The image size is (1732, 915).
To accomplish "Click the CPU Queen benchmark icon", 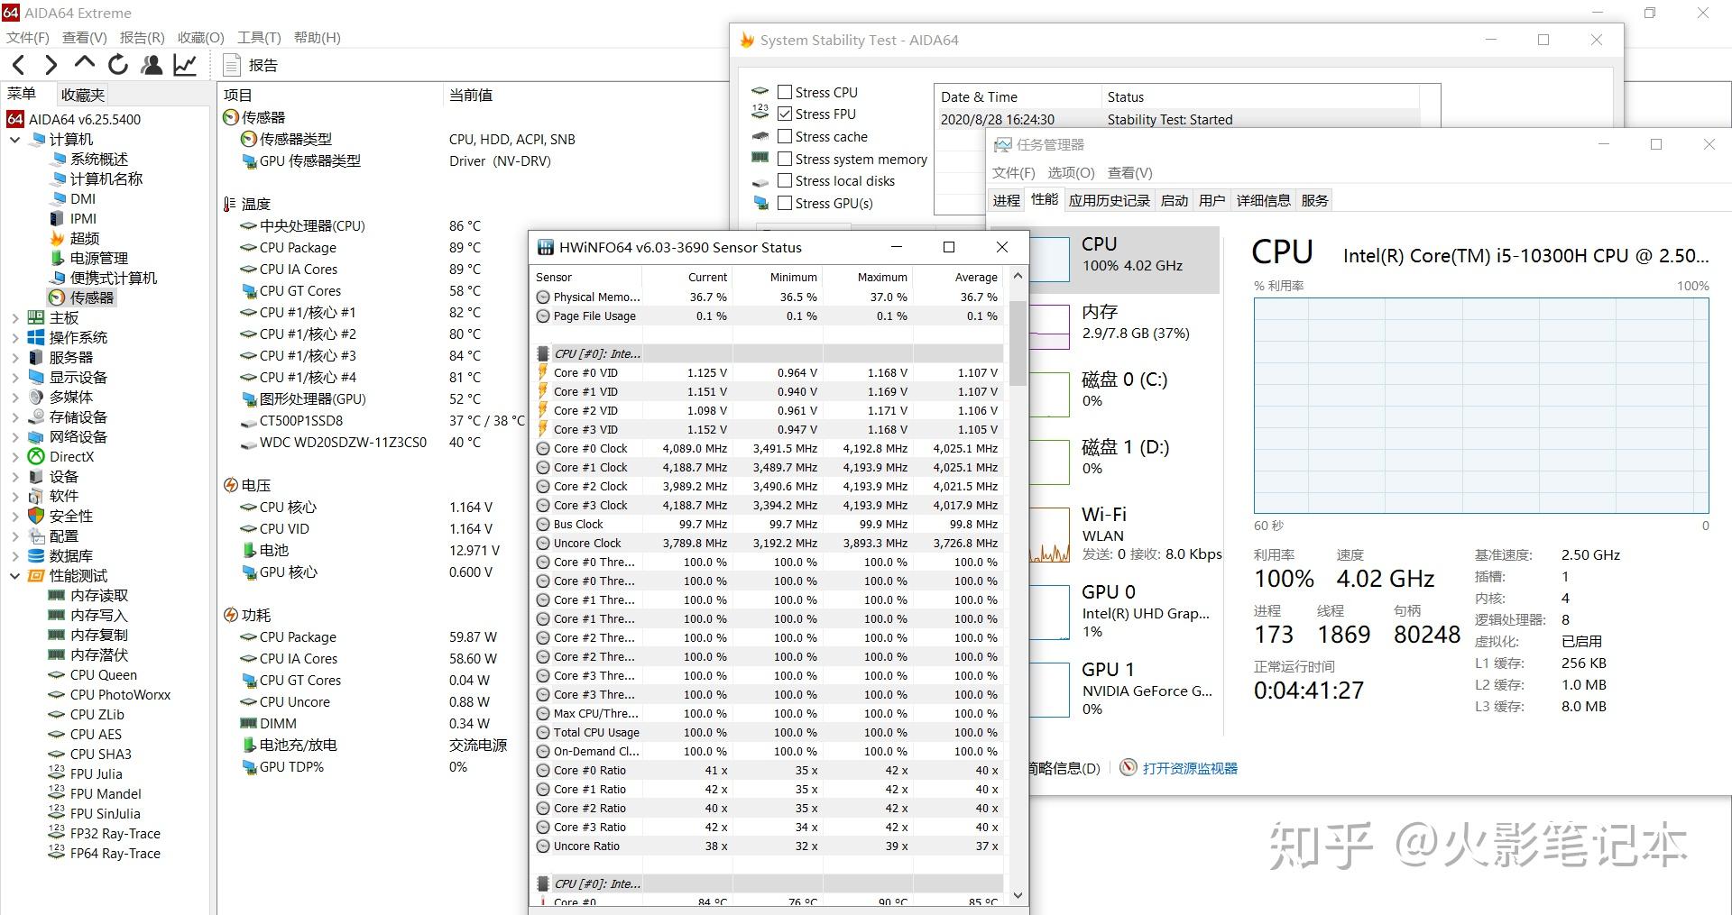I will (x=56, y=674).
